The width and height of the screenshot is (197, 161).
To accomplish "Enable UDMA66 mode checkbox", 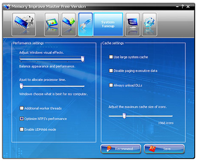I will click(22, 129).
